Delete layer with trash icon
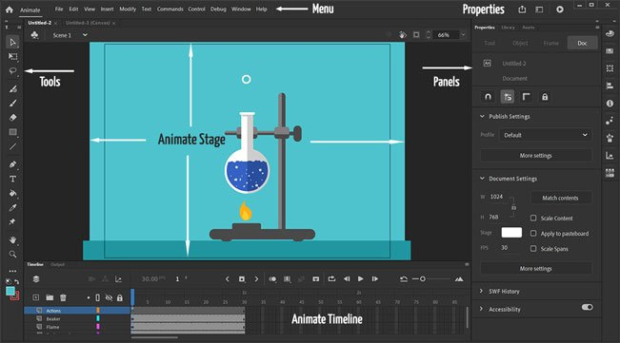This screenshot has height=343, width=620. tap(63, 297)
